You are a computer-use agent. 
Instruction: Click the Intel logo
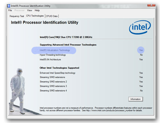140,27
